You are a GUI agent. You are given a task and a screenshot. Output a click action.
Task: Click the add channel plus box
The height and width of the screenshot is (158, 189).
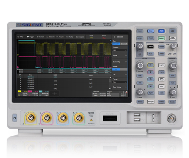tap(55, 93)
